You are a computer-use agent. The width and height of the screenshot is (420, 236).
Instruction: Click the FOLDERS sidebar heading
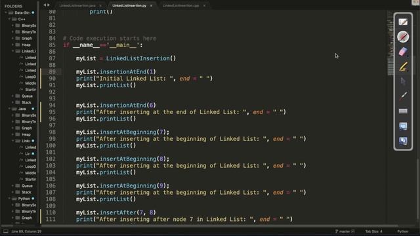(13, 6)
